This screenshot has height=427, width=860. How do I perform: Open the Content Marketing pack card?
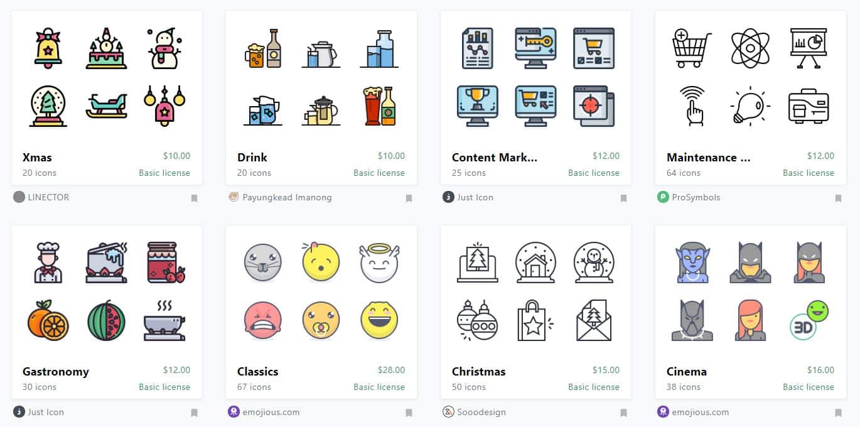536,98
